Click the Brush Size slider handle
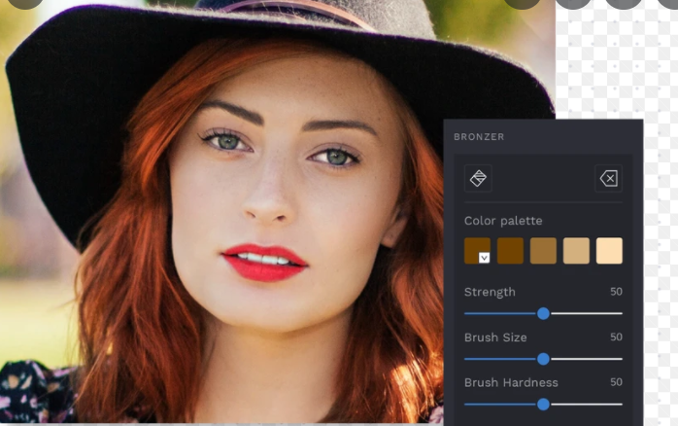The image size is (678, 426). (544, 359)
